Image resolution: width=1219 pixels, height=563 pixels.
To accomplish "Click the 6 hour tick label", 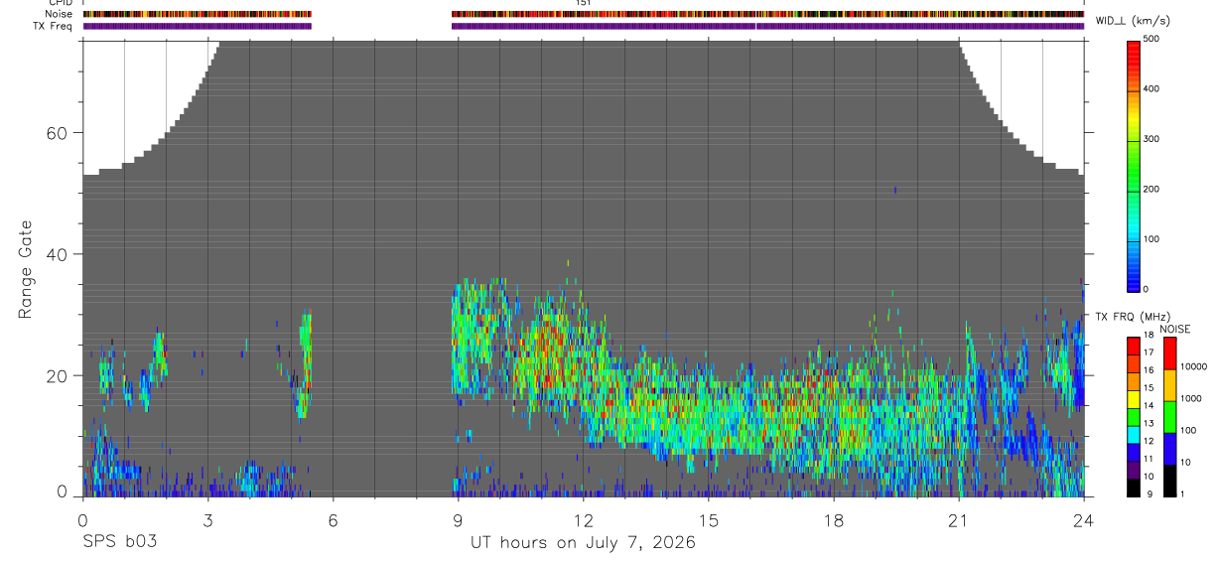I will pyautogui.click(x=333, y=518).
